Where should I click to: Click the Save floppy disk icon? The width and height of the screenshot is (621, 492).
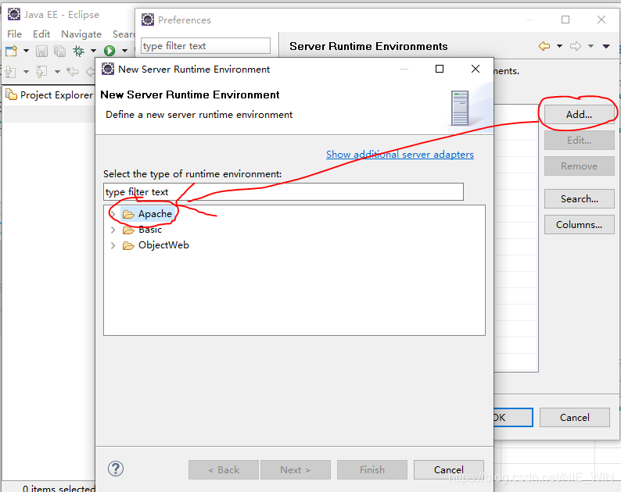tap(41, 51)
